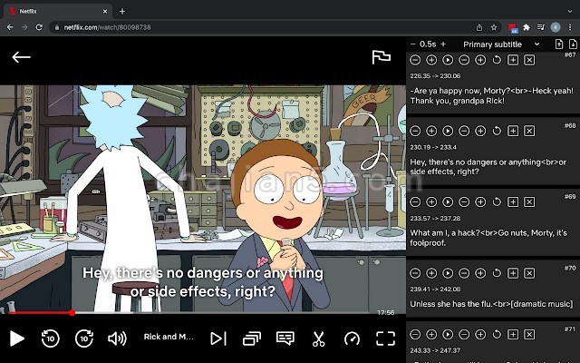Reset timing of subtitle #68
This screenshot has height=363, width=580.
pyautogui.click(x=497, y=131)
